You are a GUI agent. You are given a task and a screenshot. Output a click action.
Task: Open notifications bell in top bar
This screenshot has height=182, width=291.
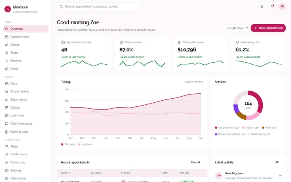coord(272,6)
